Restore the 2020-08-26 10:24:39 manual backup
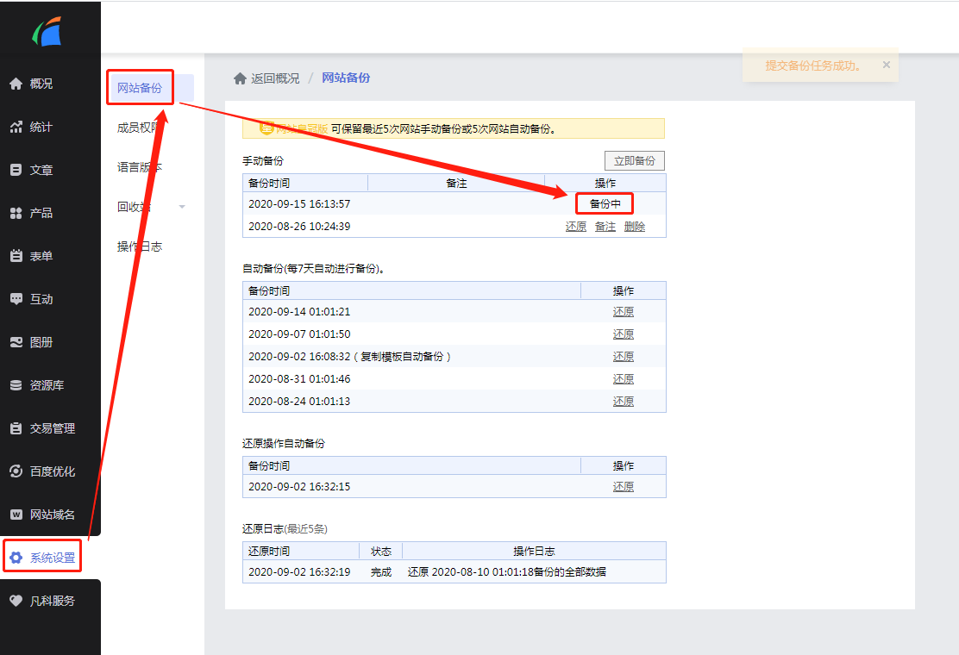959x655 pixels. pyautogui.click(x=576, y=227)
